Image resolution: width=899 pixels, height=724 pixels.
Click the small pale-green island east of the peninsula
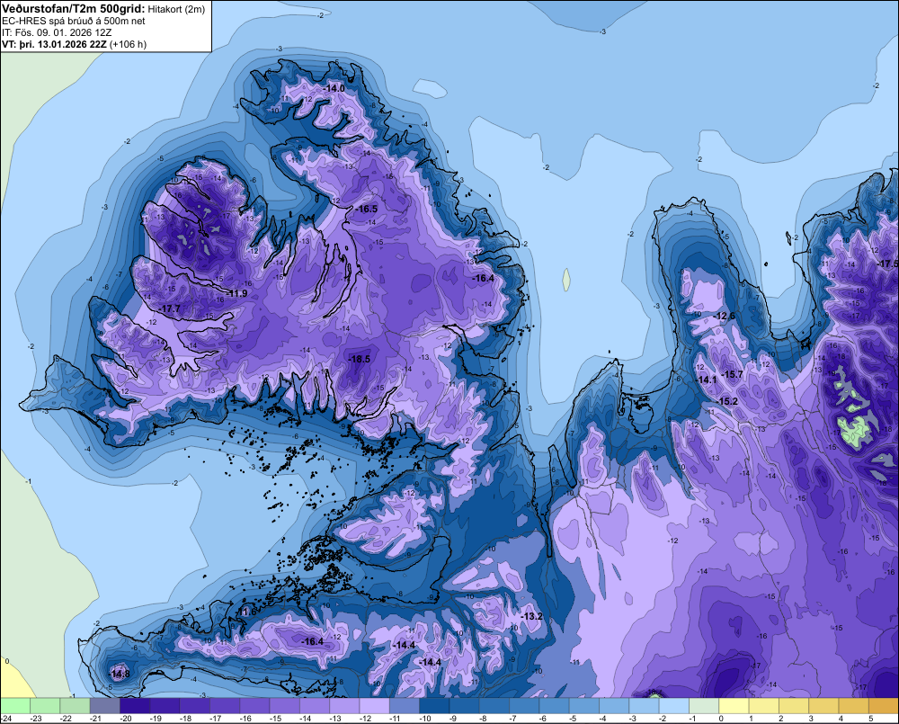(x=567, y=280)
